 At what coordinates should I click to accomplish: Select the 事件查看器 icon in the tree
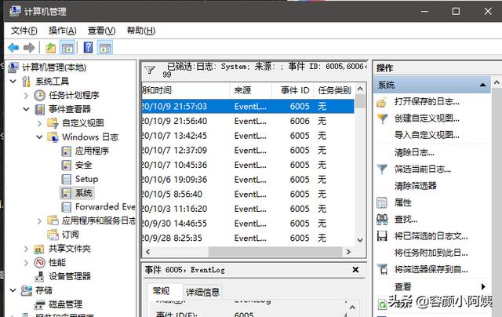click(40, 109)
